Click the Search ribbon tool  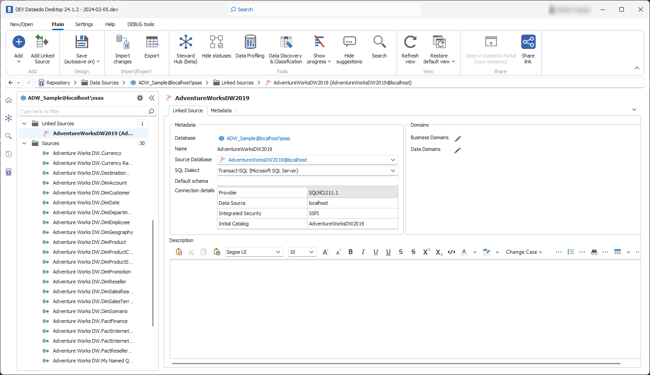[x=379, y=47]
